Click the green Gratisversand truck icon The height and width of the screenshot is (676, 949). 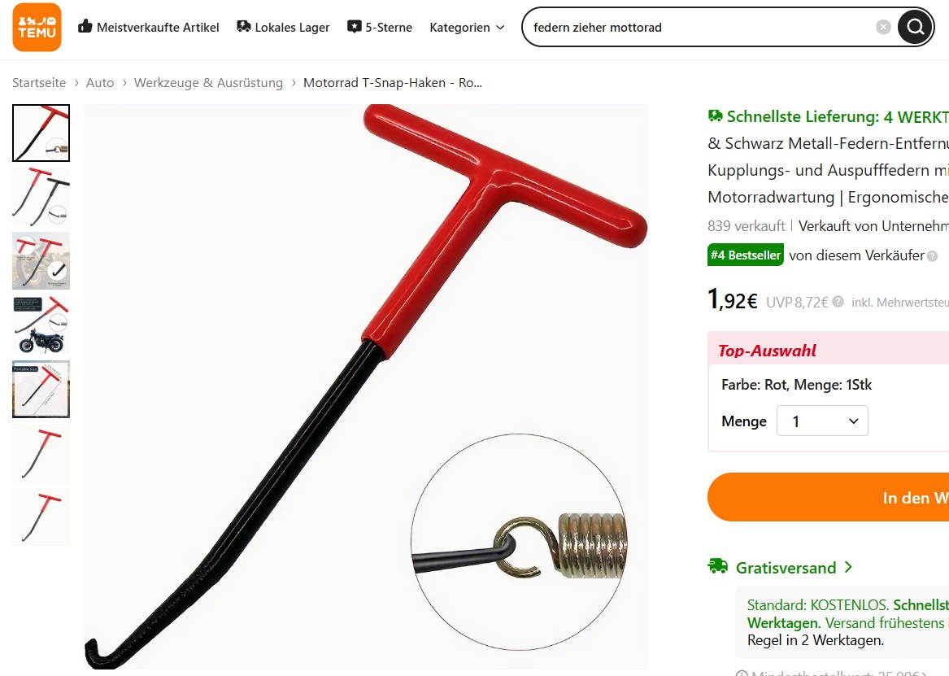[718, 566]
